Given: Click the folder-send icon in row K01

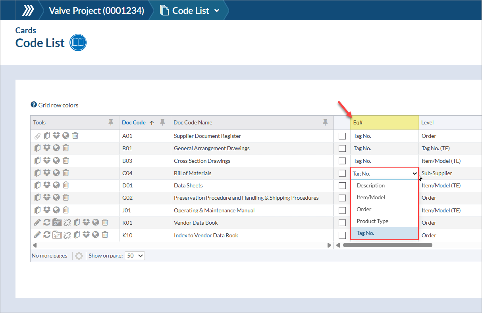Looking at the screenshot, I should click(x=57, y=223).
